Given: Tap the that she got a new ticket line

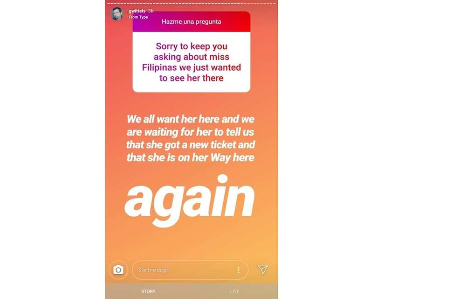Looking at the screenshot, I should 191,145.
